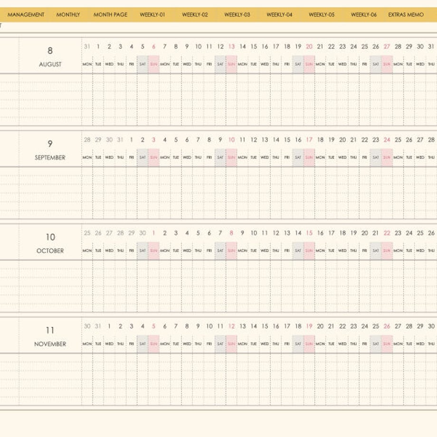Select red date 27 in August row
The height and width of the screenshot is (437, 437).
click(387, 47)
